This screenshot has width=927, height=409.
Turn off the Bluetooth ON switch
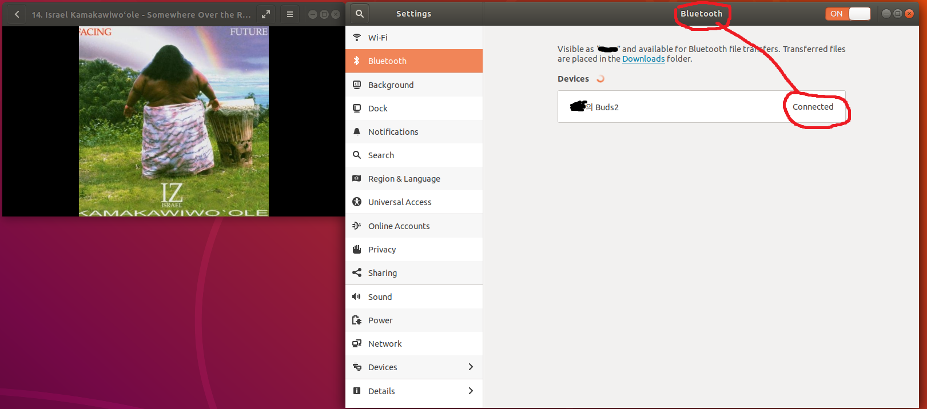tap(848, 14)
